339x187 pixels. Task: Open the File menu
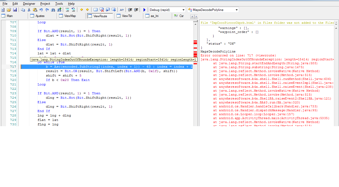click(5, 4)
